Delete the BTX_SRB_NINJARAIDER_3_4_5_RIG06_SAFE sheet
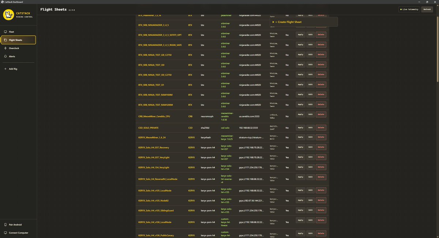439x238 pixels. [x=321, y=44]
